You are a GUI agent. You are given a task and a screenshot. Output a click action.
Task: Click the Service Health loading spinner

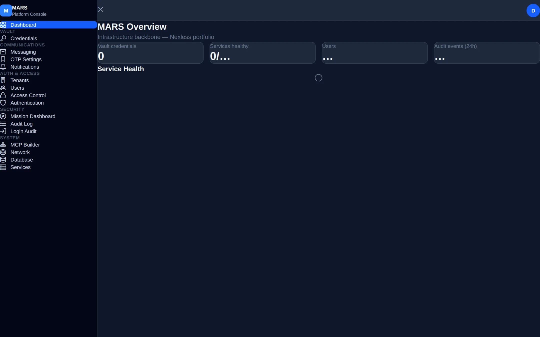click(x=318, y=78)
